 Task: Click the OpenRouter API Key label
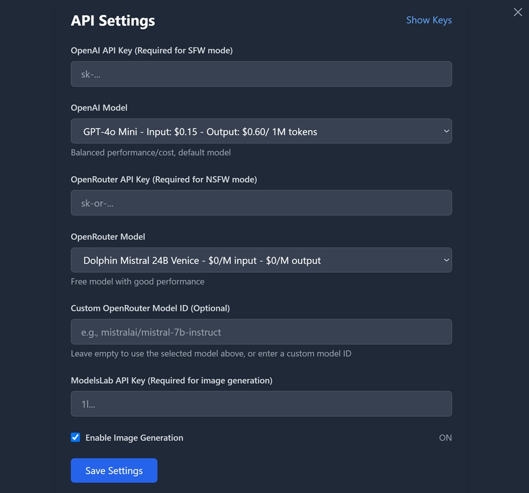click(x=163, y=180)
